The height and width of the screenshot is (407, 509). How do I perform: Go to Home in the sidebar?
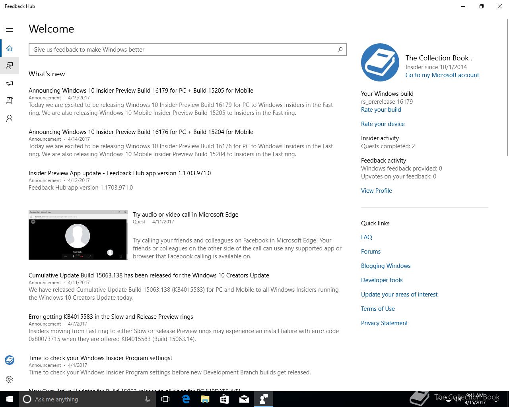coord(10,48)
